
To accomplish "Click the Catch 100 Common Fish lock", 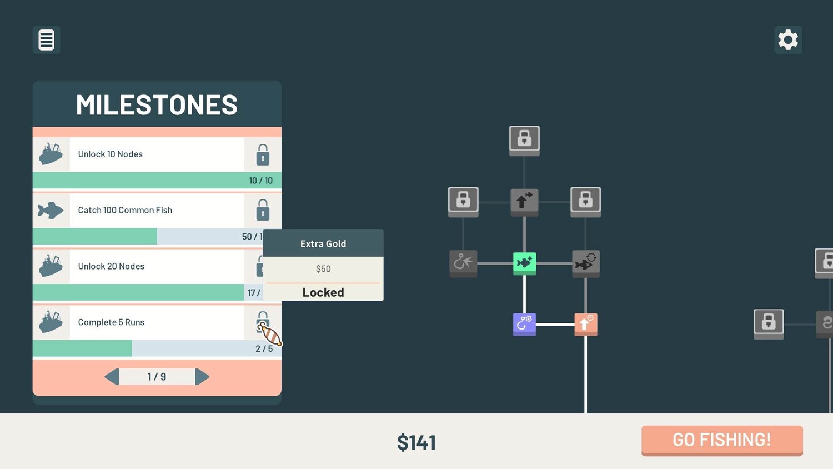I will (263, 211).
